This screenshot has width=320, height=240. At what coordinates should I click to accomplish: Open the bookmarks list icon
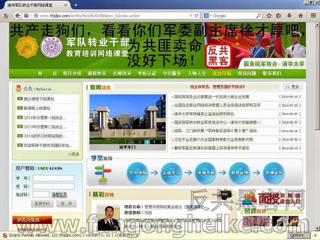278,16
